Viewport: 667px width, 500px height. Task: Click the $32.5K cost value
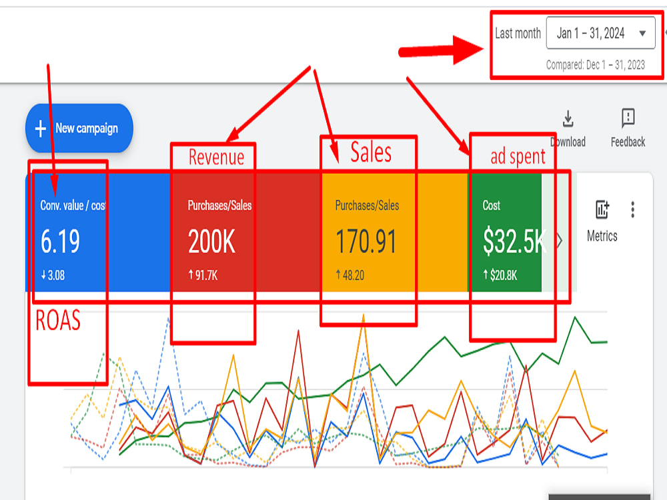[514, 241]
